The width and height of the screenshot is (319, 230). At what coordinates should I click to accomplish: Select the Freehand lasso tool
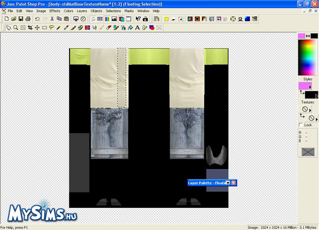[52, 27]
